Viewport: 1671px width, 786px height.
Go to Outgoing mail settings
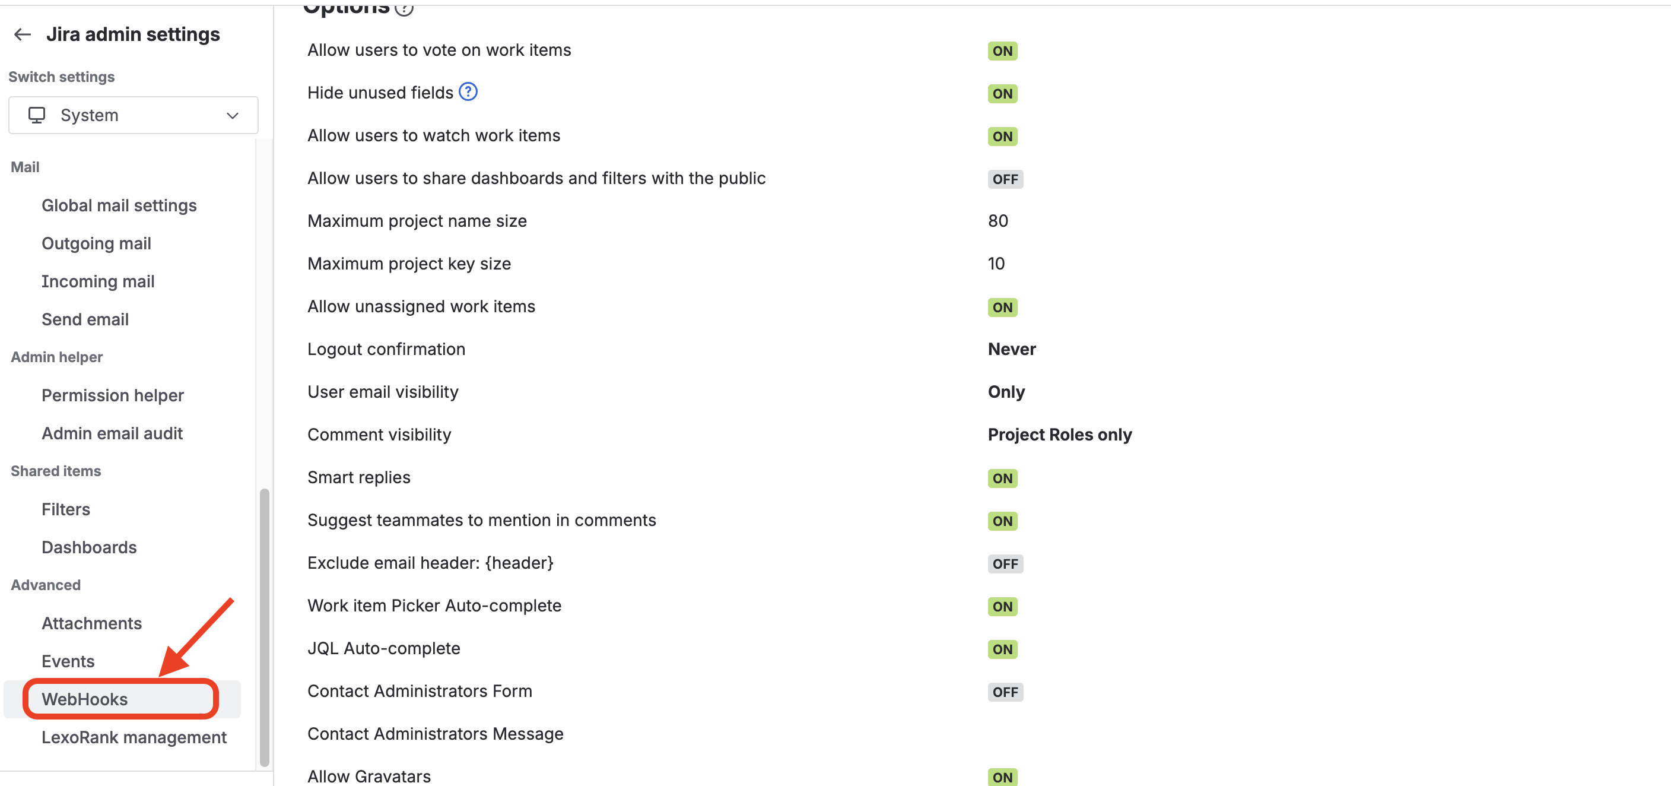(x=96, y=243)
